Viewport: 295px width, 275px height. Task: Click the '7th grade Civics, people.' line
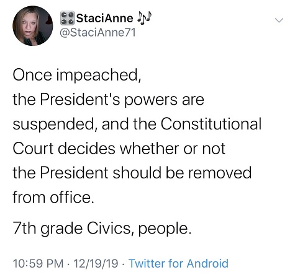(x=102, y=229)
